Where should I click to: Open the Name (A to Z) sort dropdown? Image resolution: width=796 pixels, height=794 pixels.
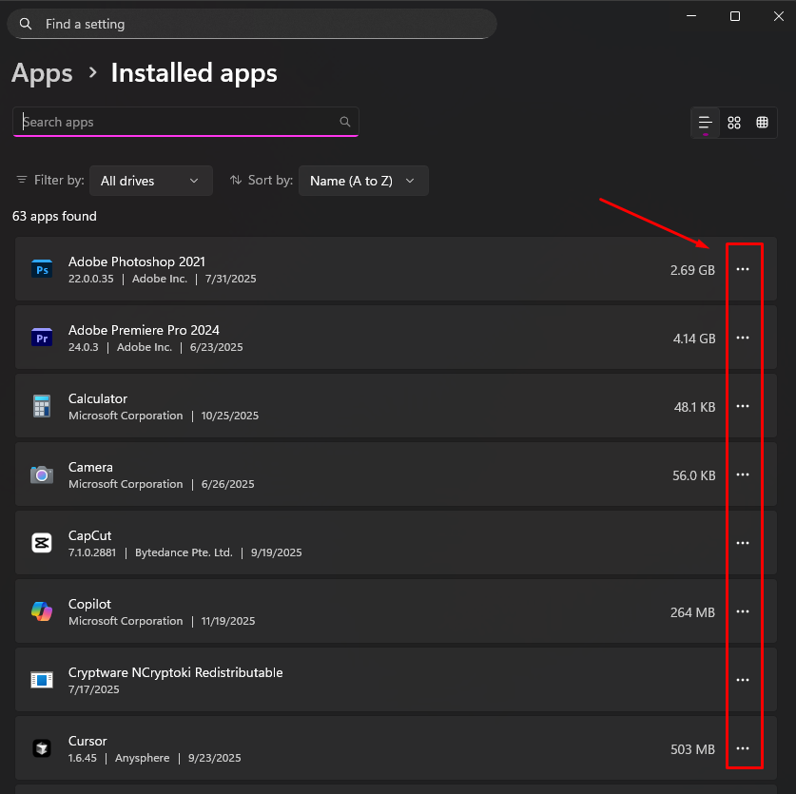pos(363,181)
